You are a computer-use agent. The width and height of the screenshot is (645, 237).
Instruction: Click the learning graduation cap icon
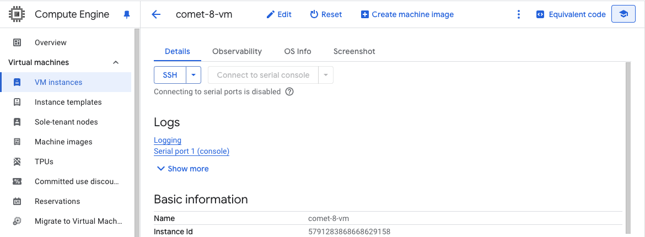point(623,15)
